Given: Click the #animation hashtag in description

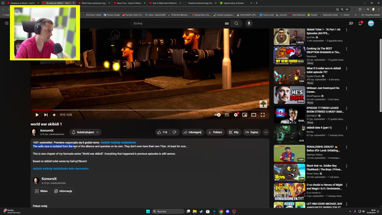Looking at the screenshot, I should 82,169.
